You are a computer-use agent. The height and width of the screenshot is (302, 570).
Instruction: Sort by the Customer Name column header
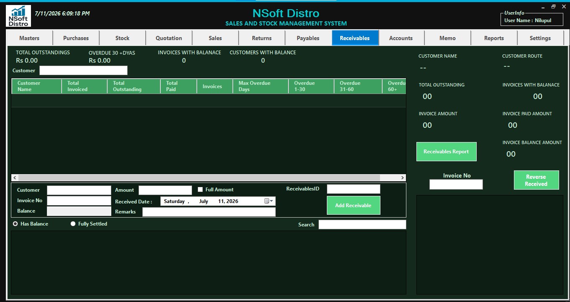36,86
